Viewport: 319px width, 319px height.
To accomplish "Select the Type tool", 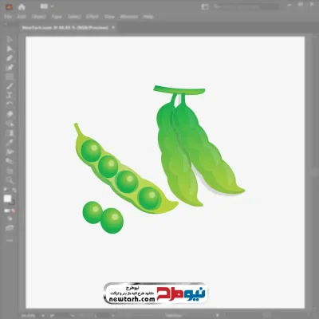I will coord(10,96).
